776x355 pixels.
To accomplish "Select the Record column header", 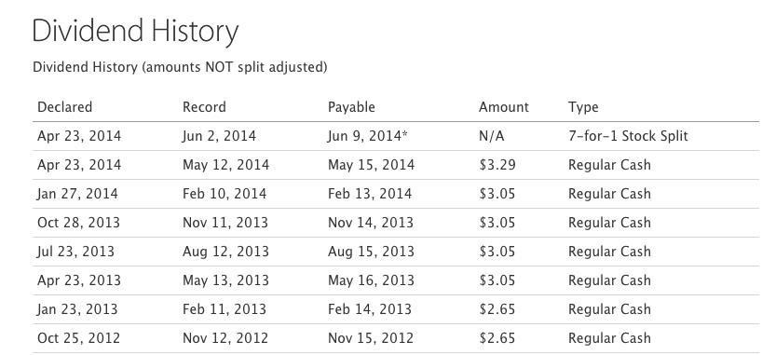I will point(204,107).
